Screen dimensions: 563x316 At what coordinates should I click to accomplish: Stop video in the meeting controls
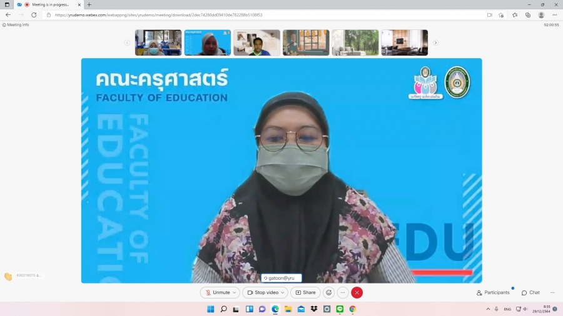pos(262,292)
